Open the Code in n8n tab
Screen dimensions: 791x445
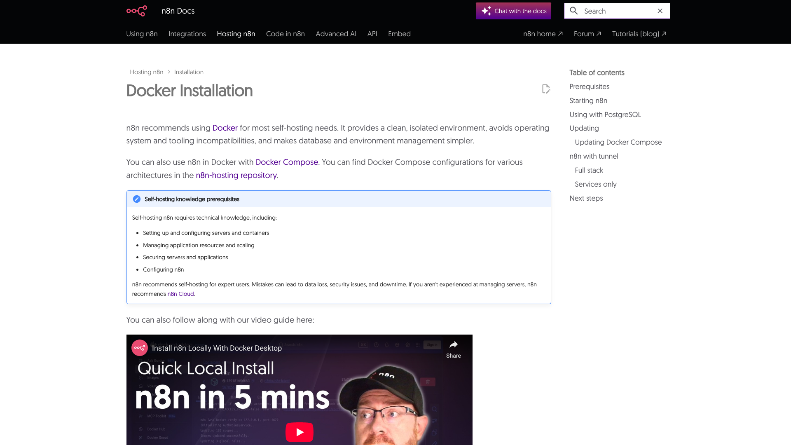tap(286, 34)
